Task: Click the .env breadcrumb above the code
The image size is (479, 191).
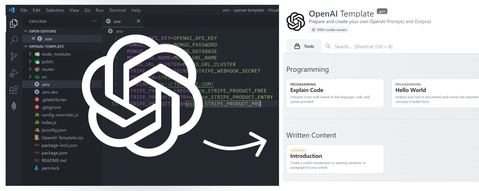Action: pos(115,31)
